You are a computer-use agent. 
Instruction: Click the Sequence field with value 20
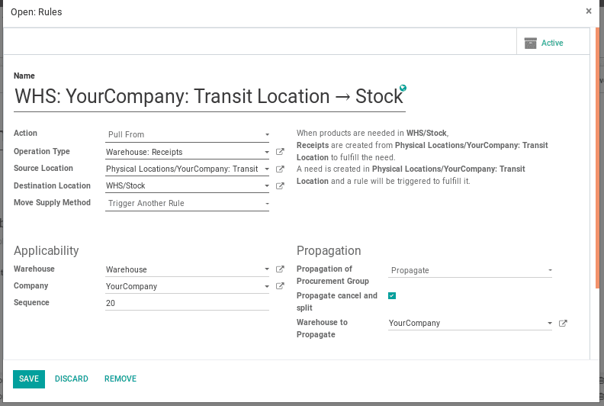click(x=187, y=303)
